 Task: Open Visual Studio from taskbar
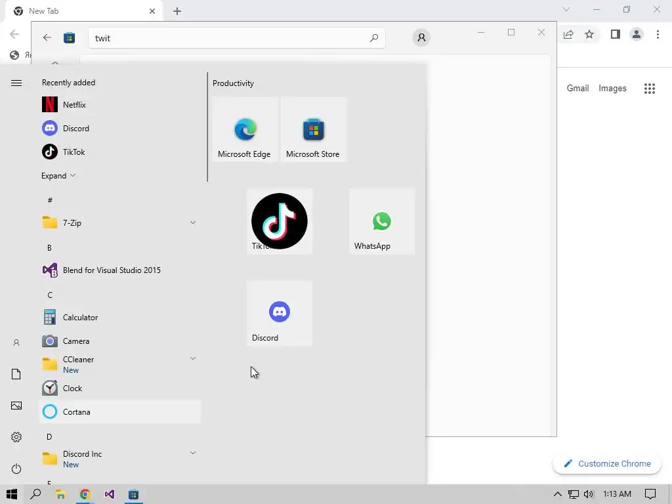110,494
